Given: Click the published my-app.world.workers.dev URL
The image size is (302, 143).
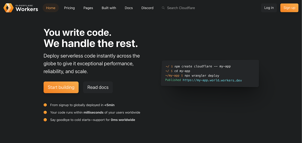Looking at the screenshot, I should (x=212, y=80).
